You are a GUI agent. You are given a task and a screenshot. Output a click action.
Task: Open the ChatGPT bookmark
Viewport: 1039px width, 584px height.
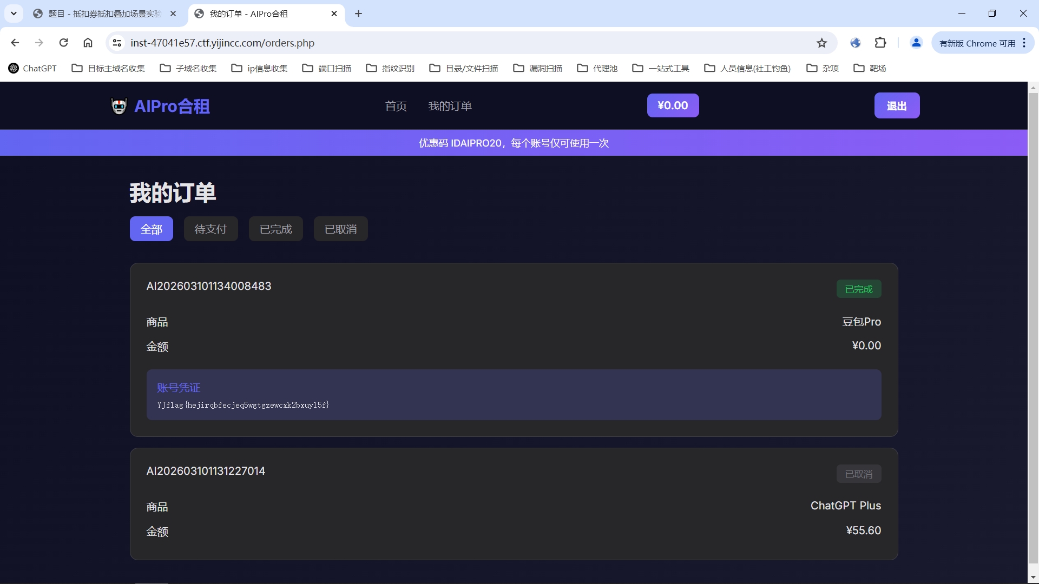[32, 68]
